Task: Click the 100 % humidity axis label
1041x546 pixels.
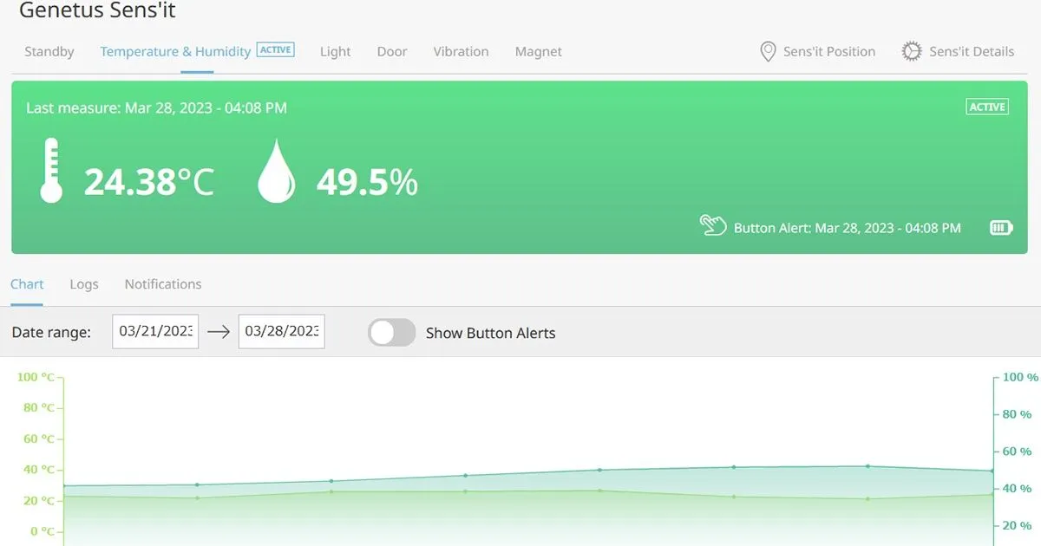Action: tap(1020, 378)
